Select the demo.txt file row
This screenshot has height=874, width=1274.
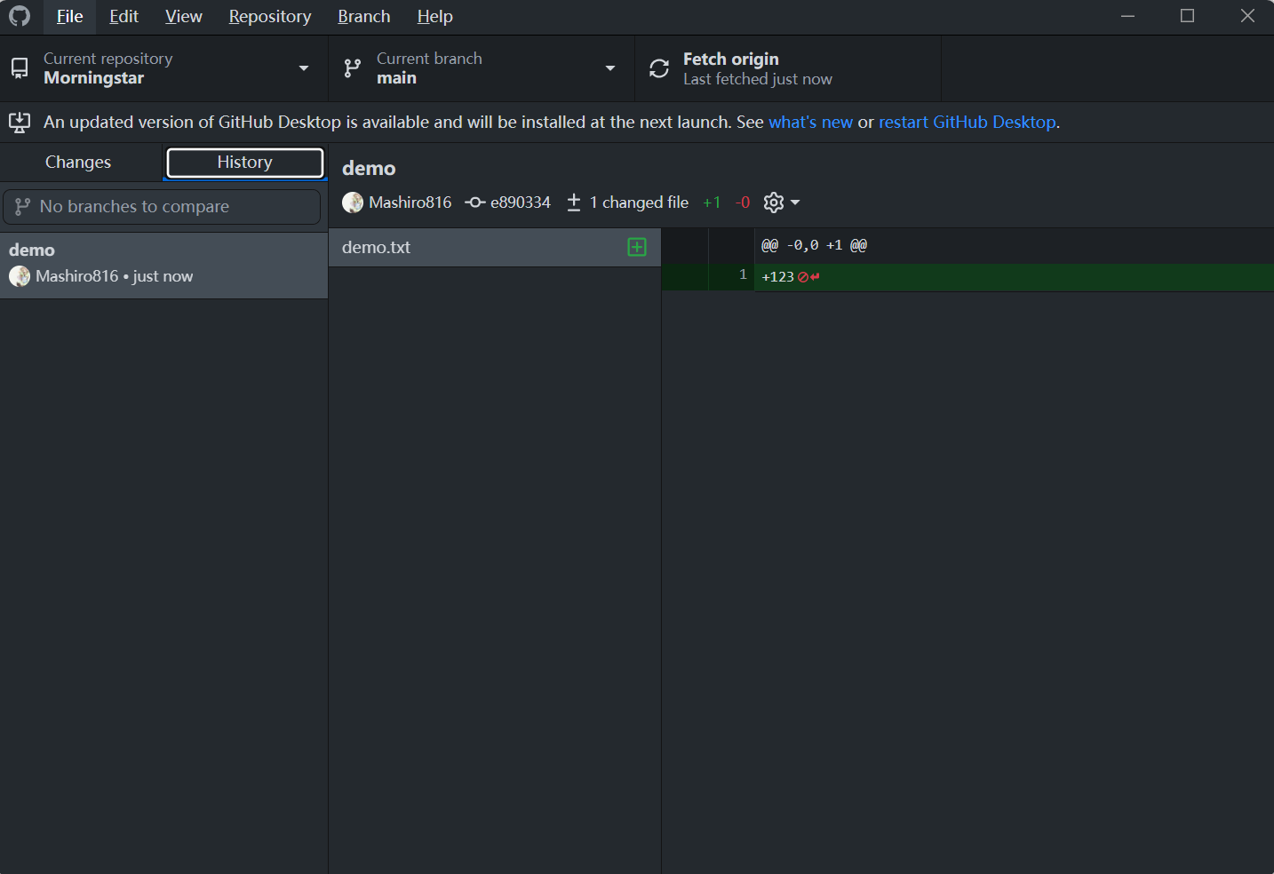(495, 248)
